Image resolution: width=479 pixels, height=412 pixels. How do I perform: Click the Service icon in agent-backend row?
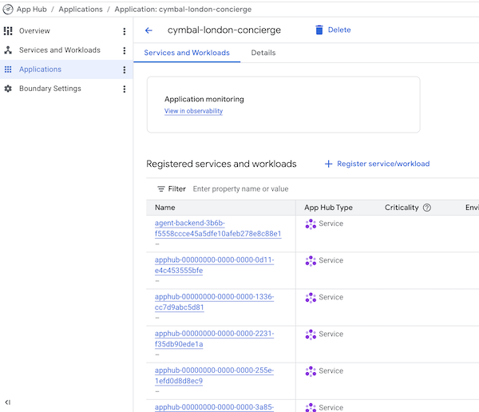pos(311,224)
